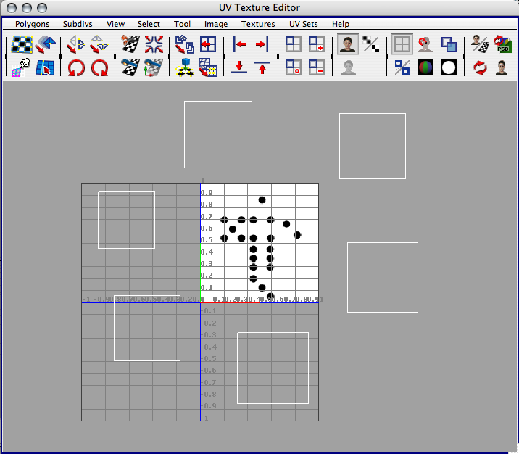The image size is (519, 454).
Task: Click the Relax UVs blue cube icon
Action: point(185,68)
